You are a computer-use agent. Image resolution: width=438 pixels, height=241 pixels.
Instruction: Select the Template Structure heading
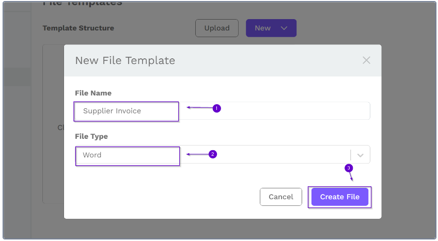[x=78, y=28]
